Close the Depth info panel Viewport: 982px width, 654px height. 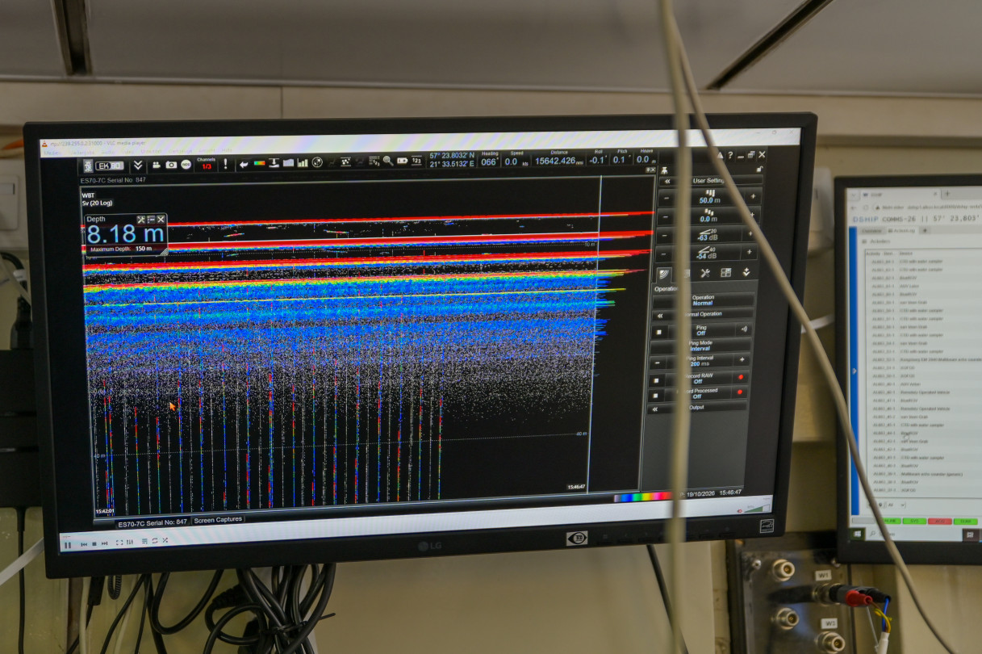click(x=161, y=219)
